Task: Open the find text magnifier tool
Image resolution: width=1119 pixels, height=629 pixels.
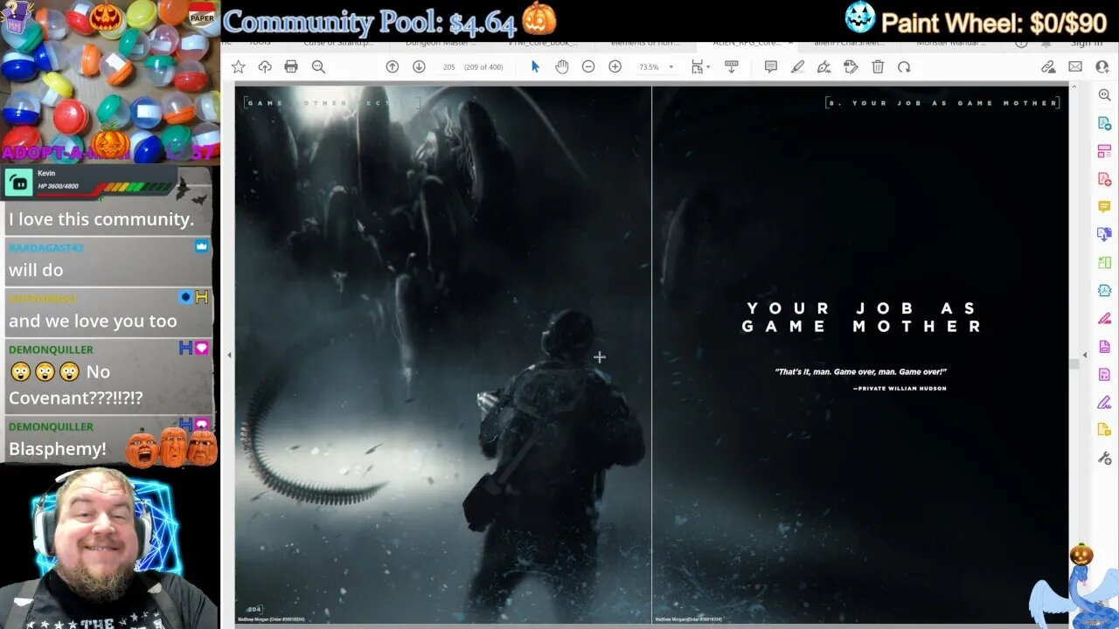Action: tap(318, 67)
